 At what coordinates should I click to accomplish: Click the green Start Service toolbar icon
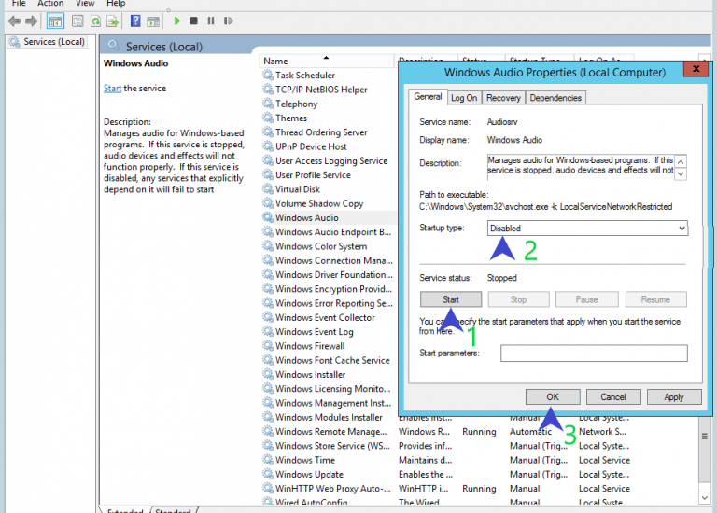click(177, 21)
